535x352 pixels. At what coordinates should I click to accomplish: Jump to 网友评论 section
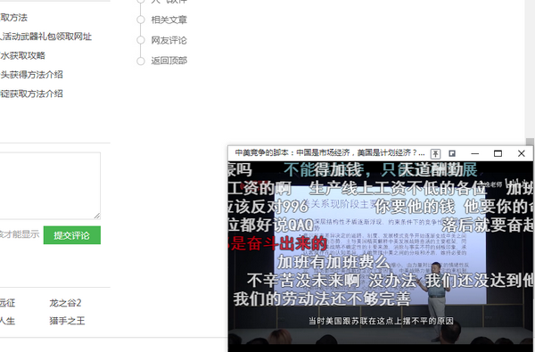pos(169,40)
